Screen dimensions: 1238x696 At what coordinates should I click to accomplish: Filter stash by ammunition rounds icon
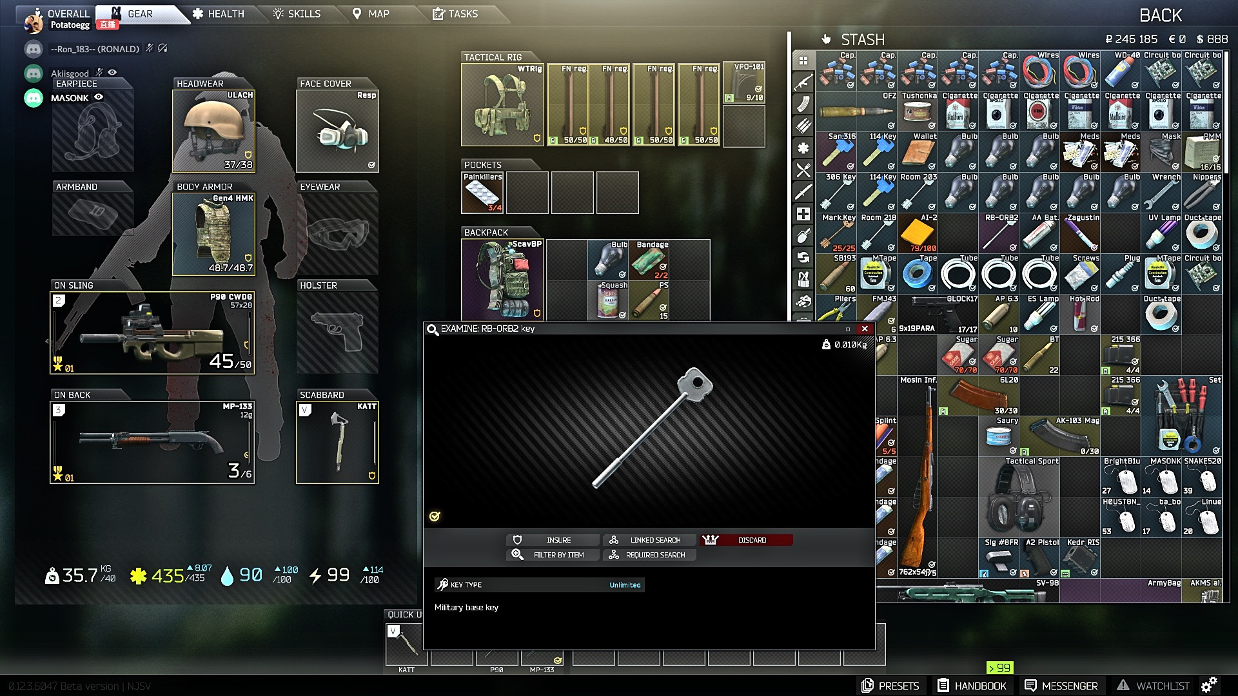tap(803, 126)
